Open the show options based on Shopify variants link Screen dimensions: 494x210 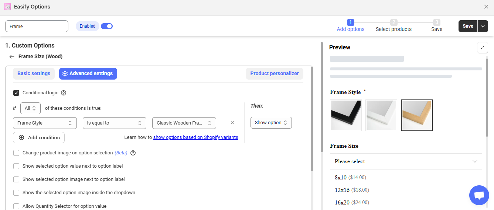click(195, 137)
